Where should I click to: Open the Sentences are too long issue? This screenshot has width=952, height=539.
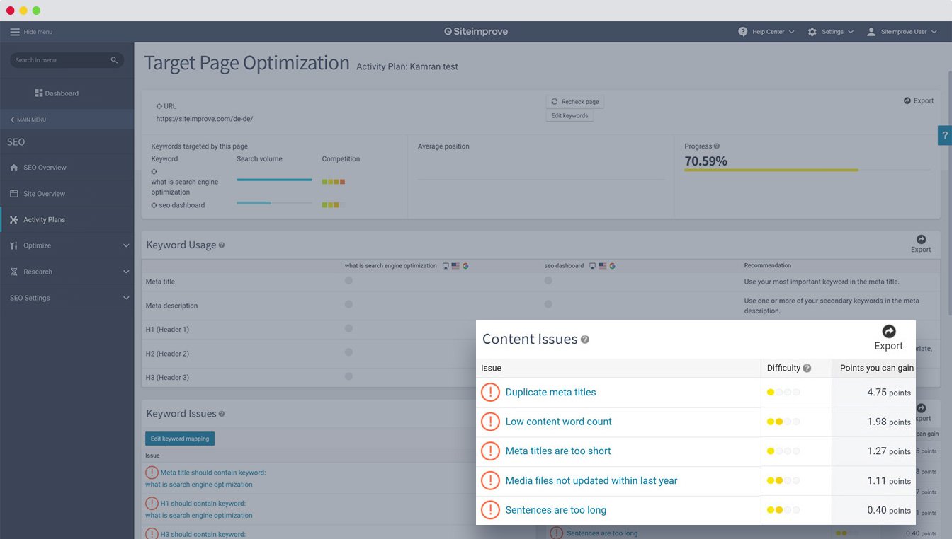[555, 510]
